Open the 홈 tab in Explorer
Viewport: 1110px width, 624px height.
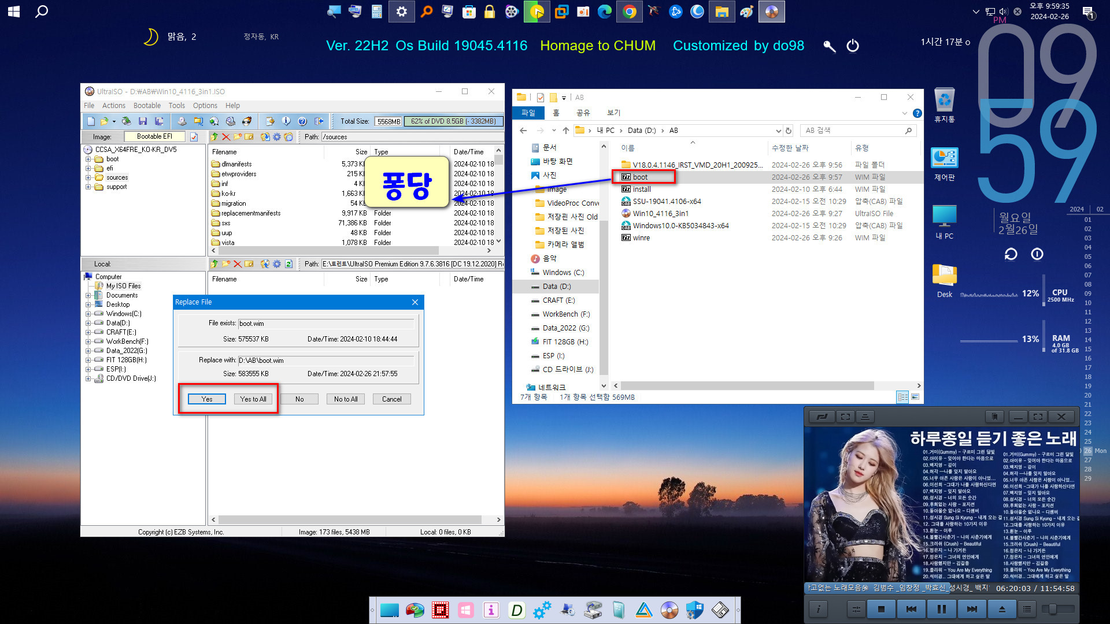pos(556,113)
